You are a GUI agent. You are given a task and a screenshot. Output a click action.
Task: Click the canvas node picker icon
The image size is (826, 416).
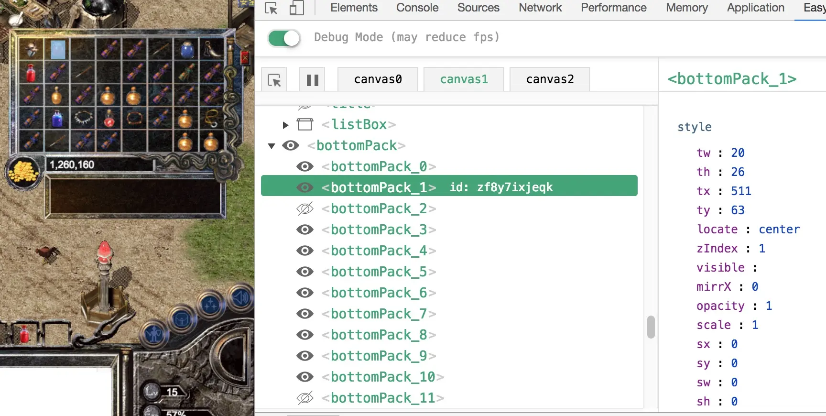coord(274,79)
